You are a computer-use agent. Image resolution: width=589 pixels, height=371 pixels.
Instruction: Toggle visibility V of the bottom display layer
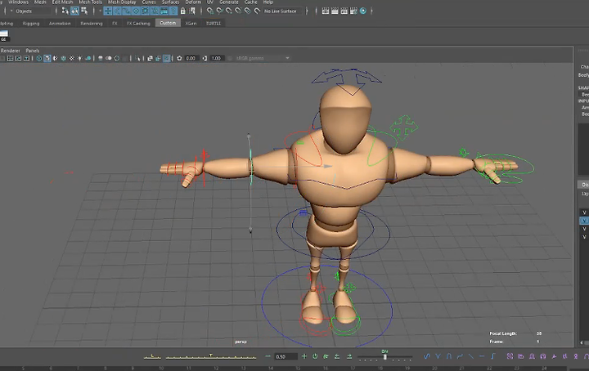584,237
